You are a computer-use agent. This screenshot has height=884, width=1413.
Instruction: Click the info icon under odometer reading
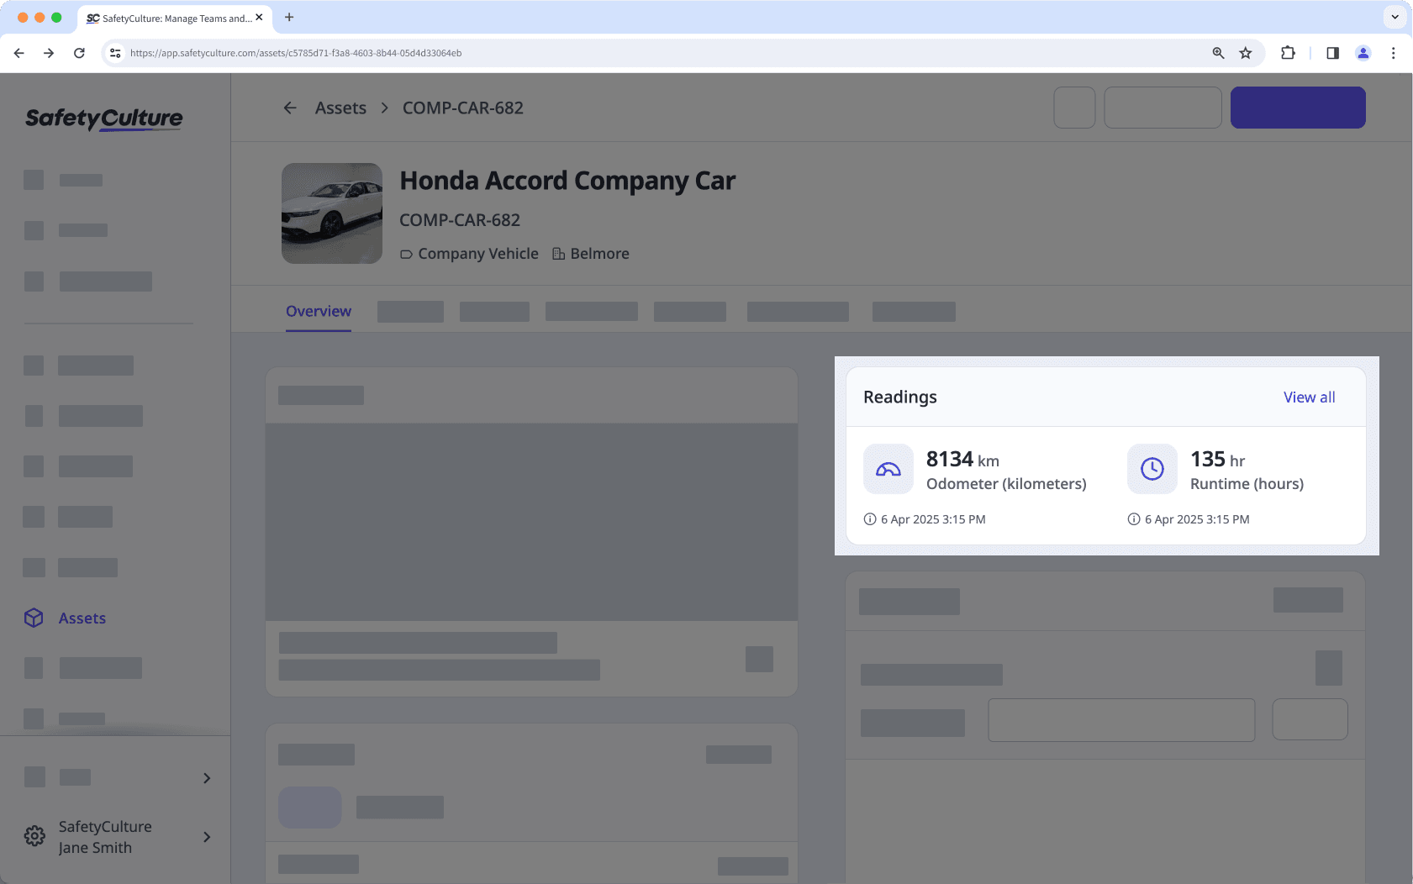(x=870, y=519)
